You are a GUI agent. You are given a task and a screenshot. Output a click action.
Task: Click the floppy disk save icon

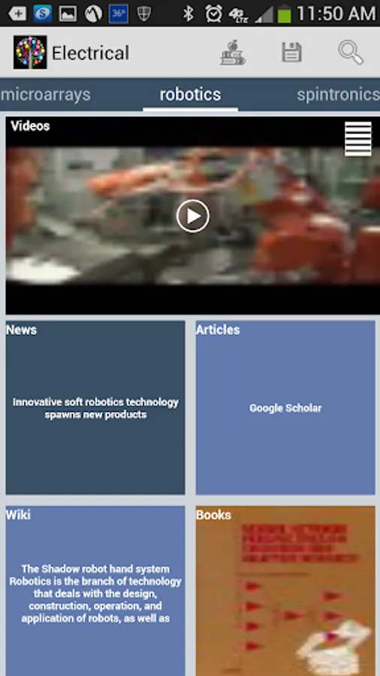pos(291,53)
